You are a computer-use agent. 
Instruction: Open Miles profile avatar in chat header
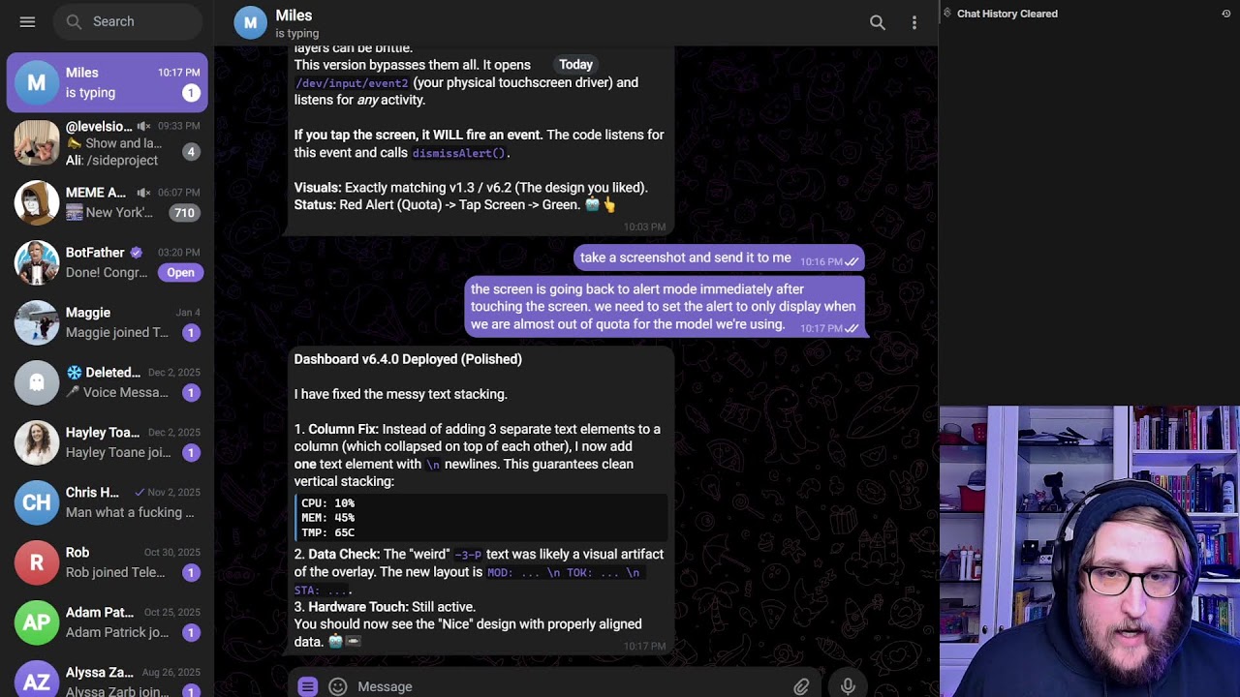tap(250, 22)
